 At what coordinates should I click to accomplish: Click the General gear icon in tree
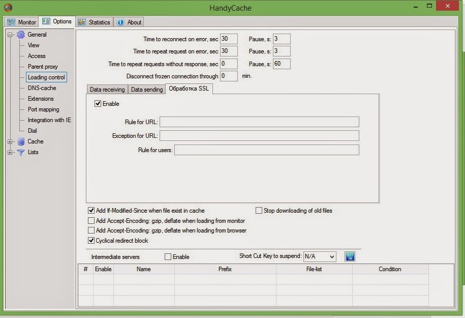(21, 35)
